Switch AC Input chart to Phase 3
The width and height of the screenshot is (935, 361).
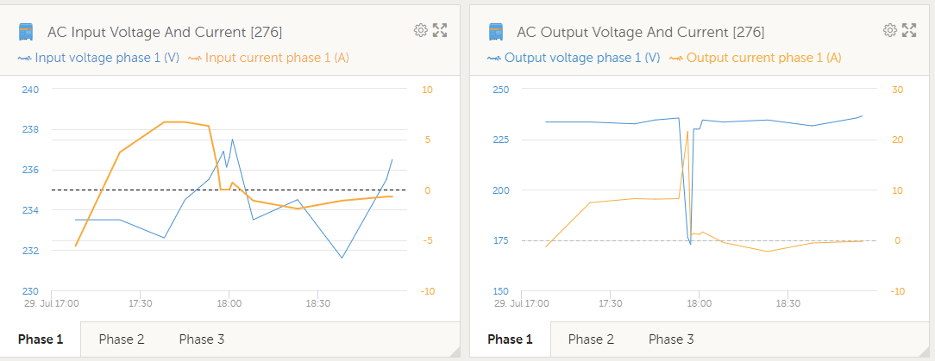[x=202, y=339]
